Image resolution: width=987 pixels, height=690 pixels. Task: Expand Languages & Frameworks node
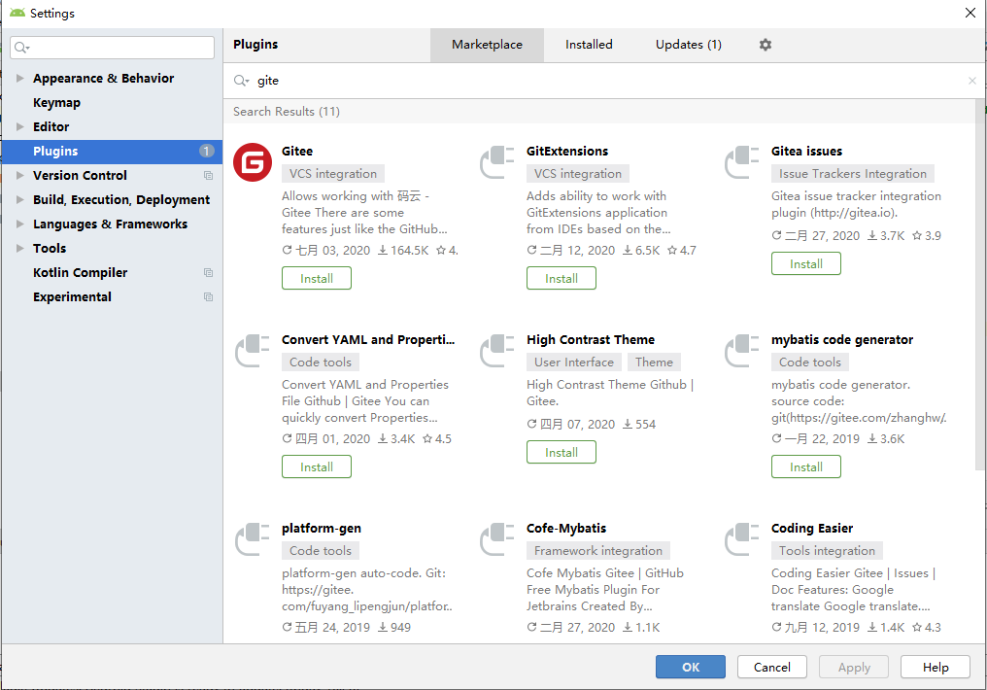click(20, 224)
